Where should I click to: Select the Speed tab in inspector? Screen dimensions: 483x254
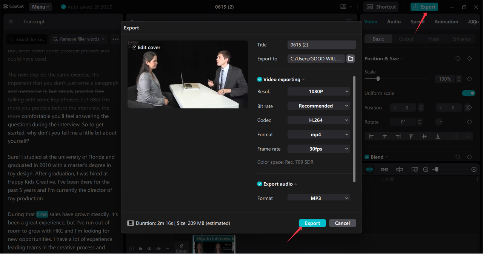pos(417,22)
